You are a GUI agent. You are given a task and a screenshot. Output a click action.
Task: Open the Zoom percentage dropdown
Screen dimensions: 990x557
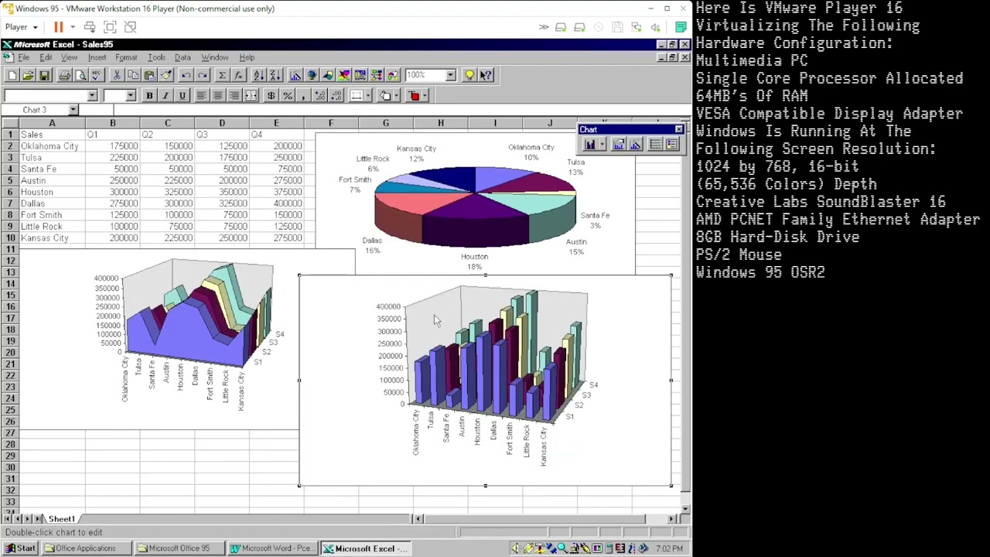[x=451, y=75]
